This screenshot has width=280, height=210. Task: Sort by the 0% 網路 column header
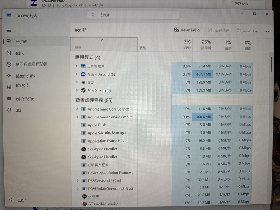[243, 45]
